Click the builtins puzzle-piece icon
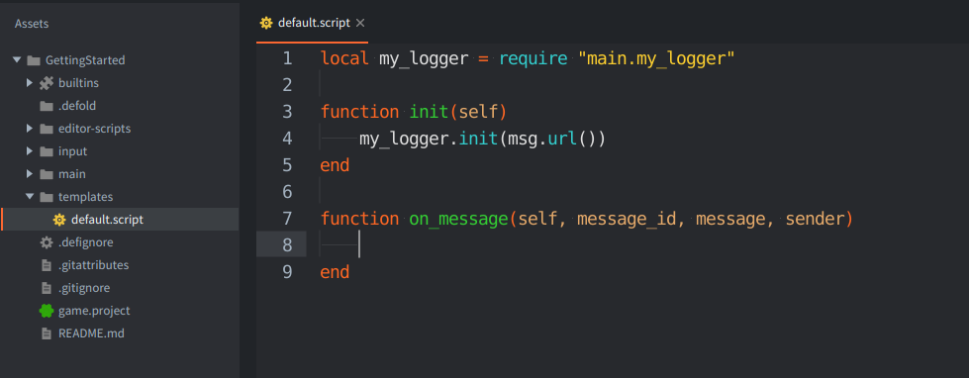The height and width of the screenshot is (378, 969). pyautogui.click(x=47, y=83)
